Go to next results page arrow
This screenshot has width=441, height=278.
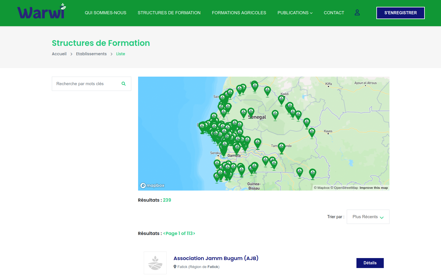click(194, 233)
